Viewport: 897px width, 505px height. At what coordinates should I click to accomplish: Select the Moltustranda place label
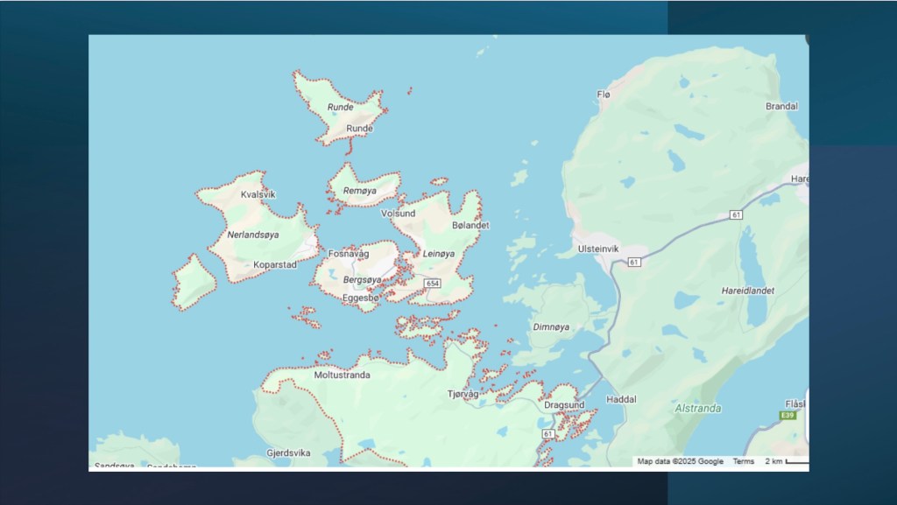click(342, 375)
